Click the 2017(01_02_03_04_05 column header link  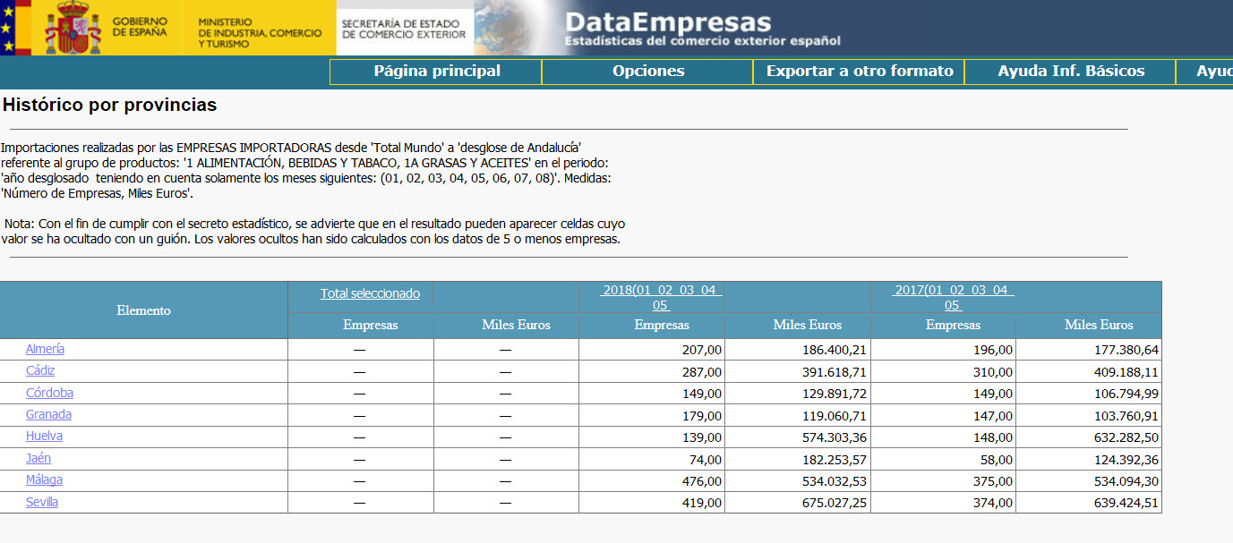click(x=953, y=297)
